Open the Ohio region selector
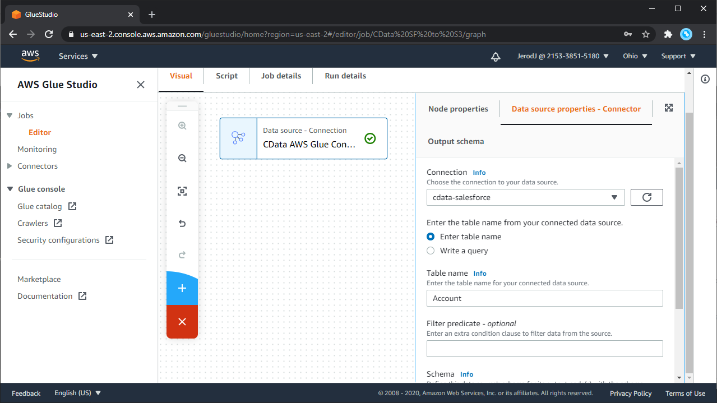This screenshot has width=717, height=403. coord(635,56)
